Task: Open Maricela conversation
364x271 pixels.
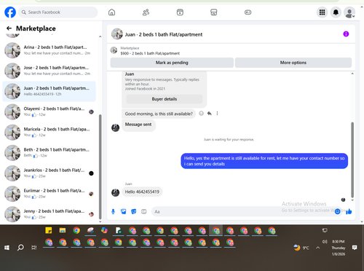Action: pyautogui.click(x=49, y=132)
